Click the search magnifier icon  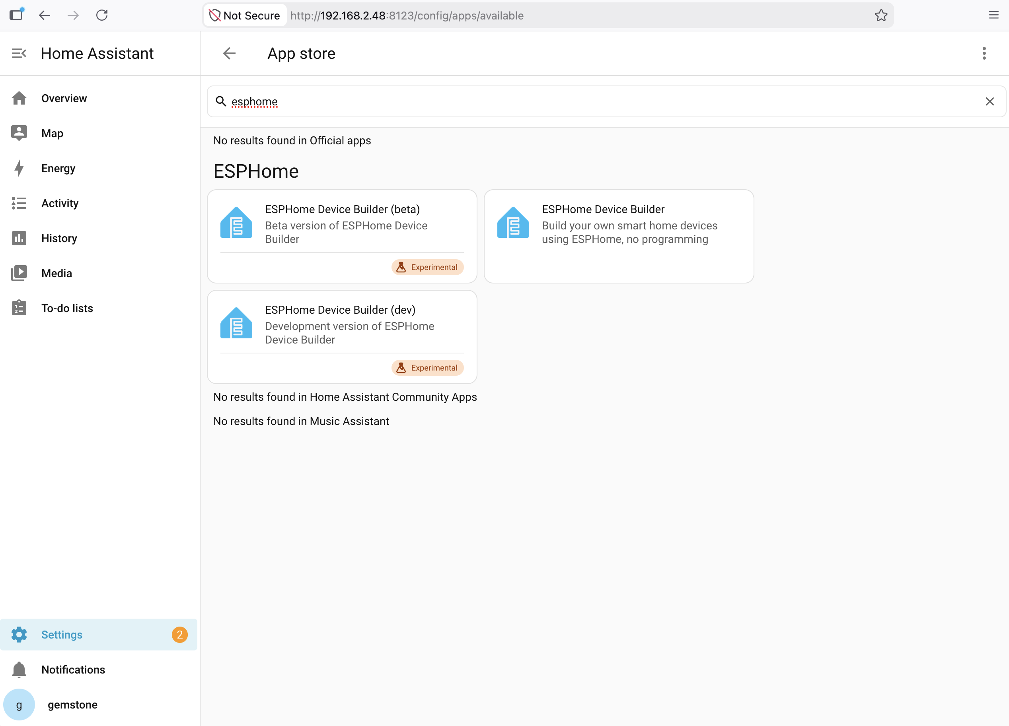[x=221, y=101]
